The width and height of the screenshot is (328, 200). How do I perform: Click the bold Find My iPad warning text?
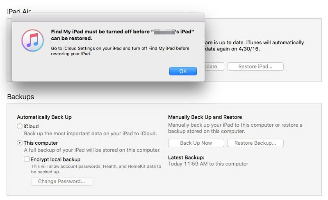click(122, 35)
